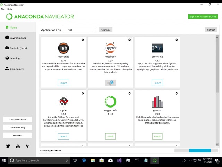222x167 pixels.
Task: Click the volume tray icon
Action: (199, 160)
